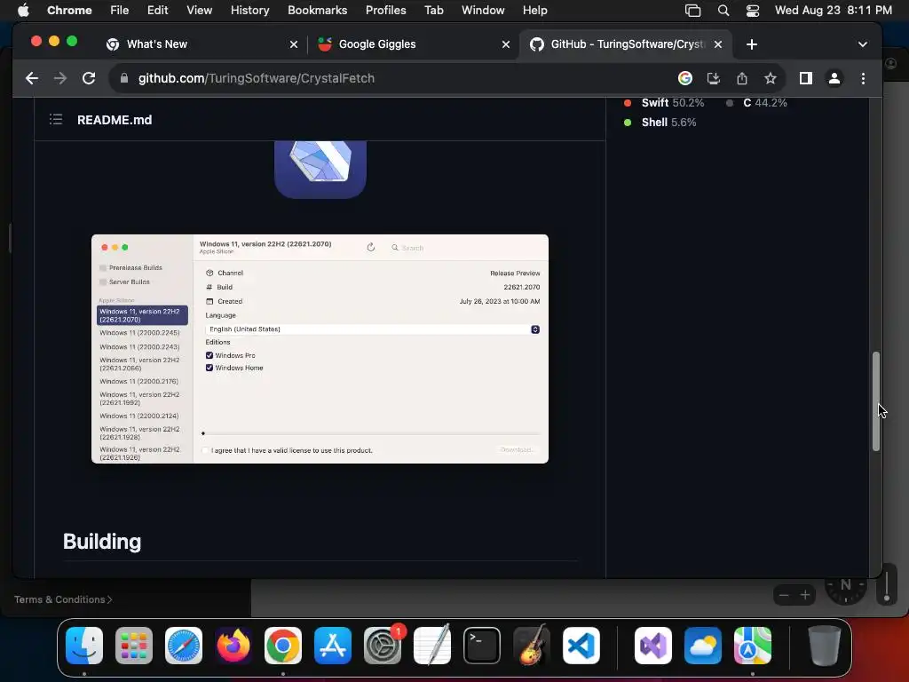Open App Store from the Dock

tap(333, 646)
